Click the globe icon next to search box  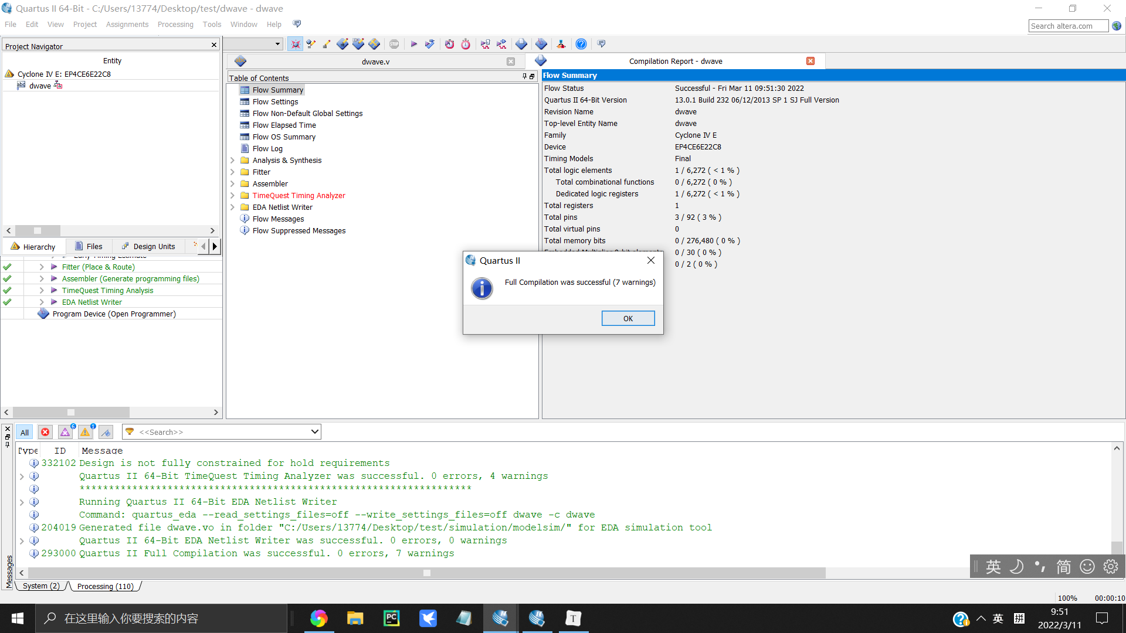pos(1117,26)
